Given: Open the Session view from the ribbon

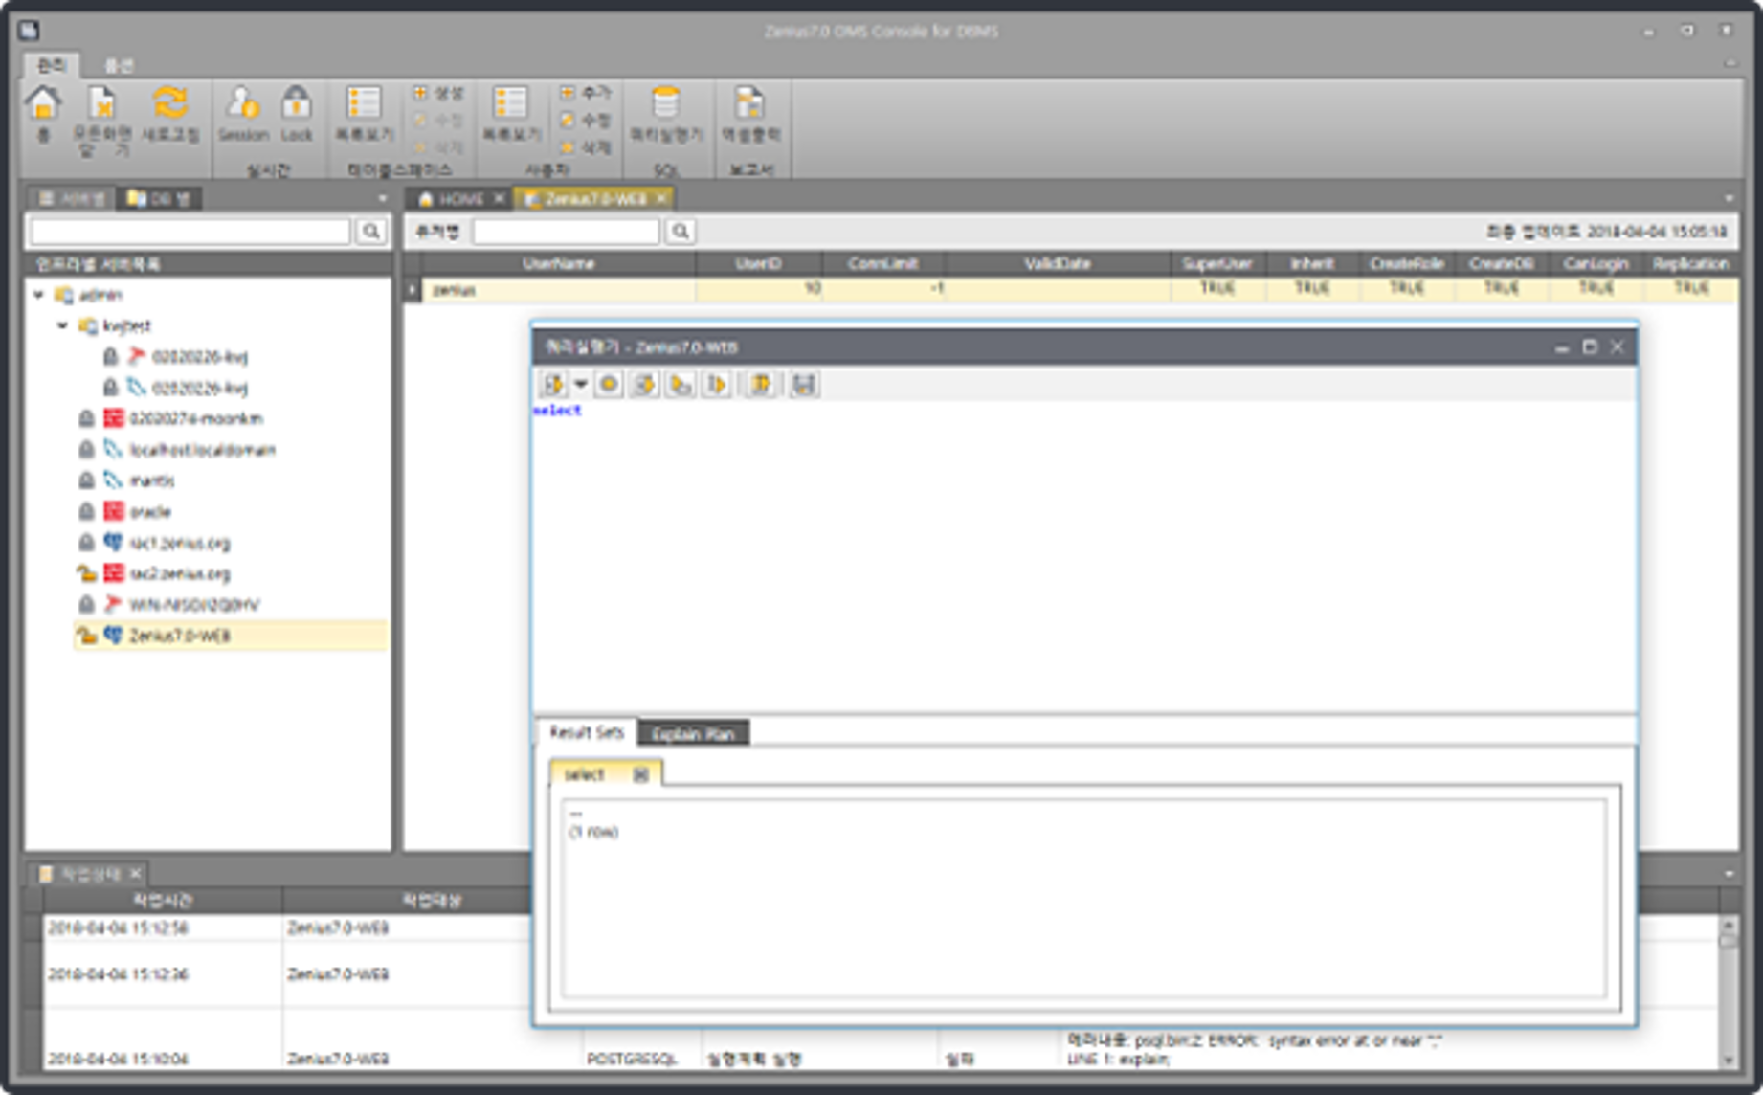Looking at the screenshot, I should (x=242, y=115).
